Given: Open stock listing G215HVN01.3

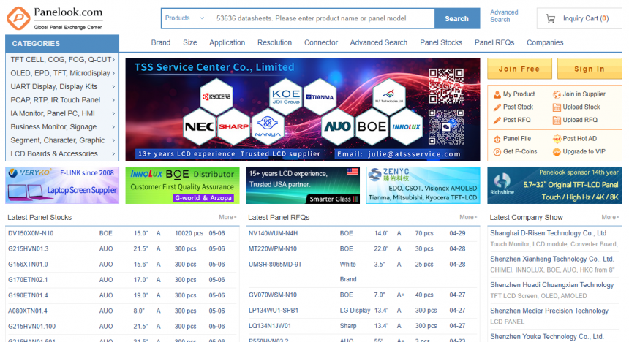Looking at the screenshot, I should (x=29, y=249).
